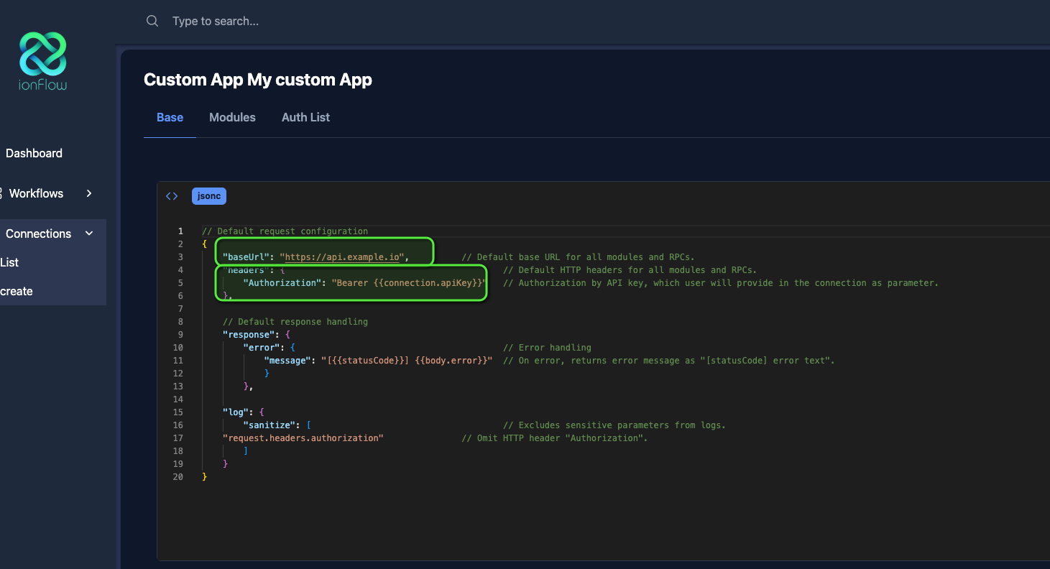
Task: Click the Workflows sidebar icon
Action: coord(2,193)
